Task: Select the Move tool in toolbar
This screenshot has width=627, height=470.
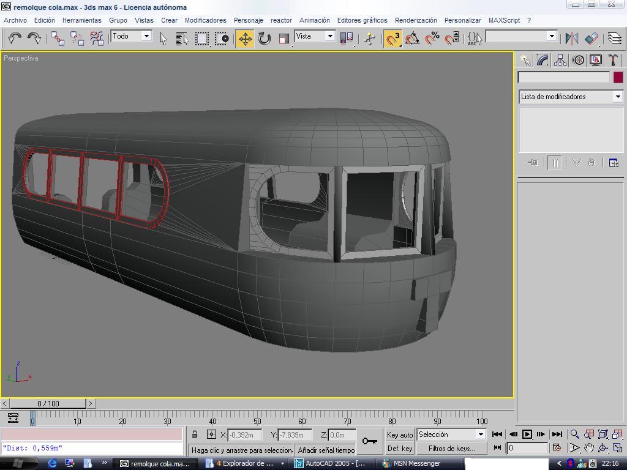Action: 245,39
